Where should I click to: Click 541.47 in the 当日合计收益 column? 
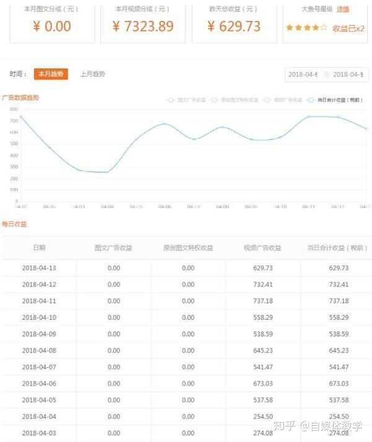[x=339, y=367]
